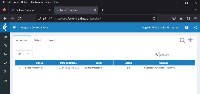Click in the Cautare search field

coord(177,55)
